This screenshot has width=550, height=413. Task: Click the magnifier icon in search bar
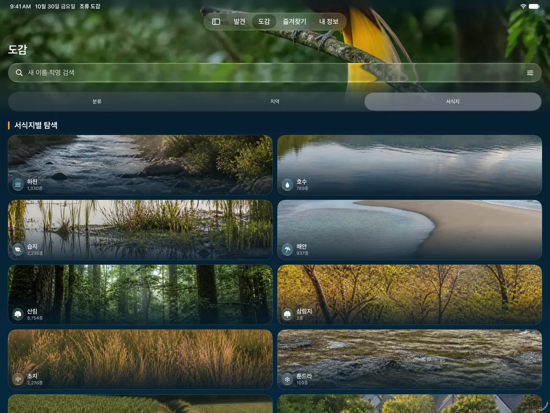19,73
